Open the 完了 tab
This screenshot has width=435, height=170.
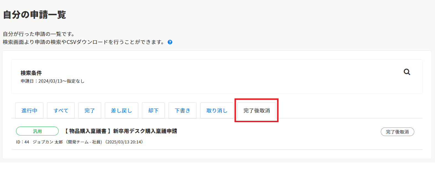(x=90, y=111)
